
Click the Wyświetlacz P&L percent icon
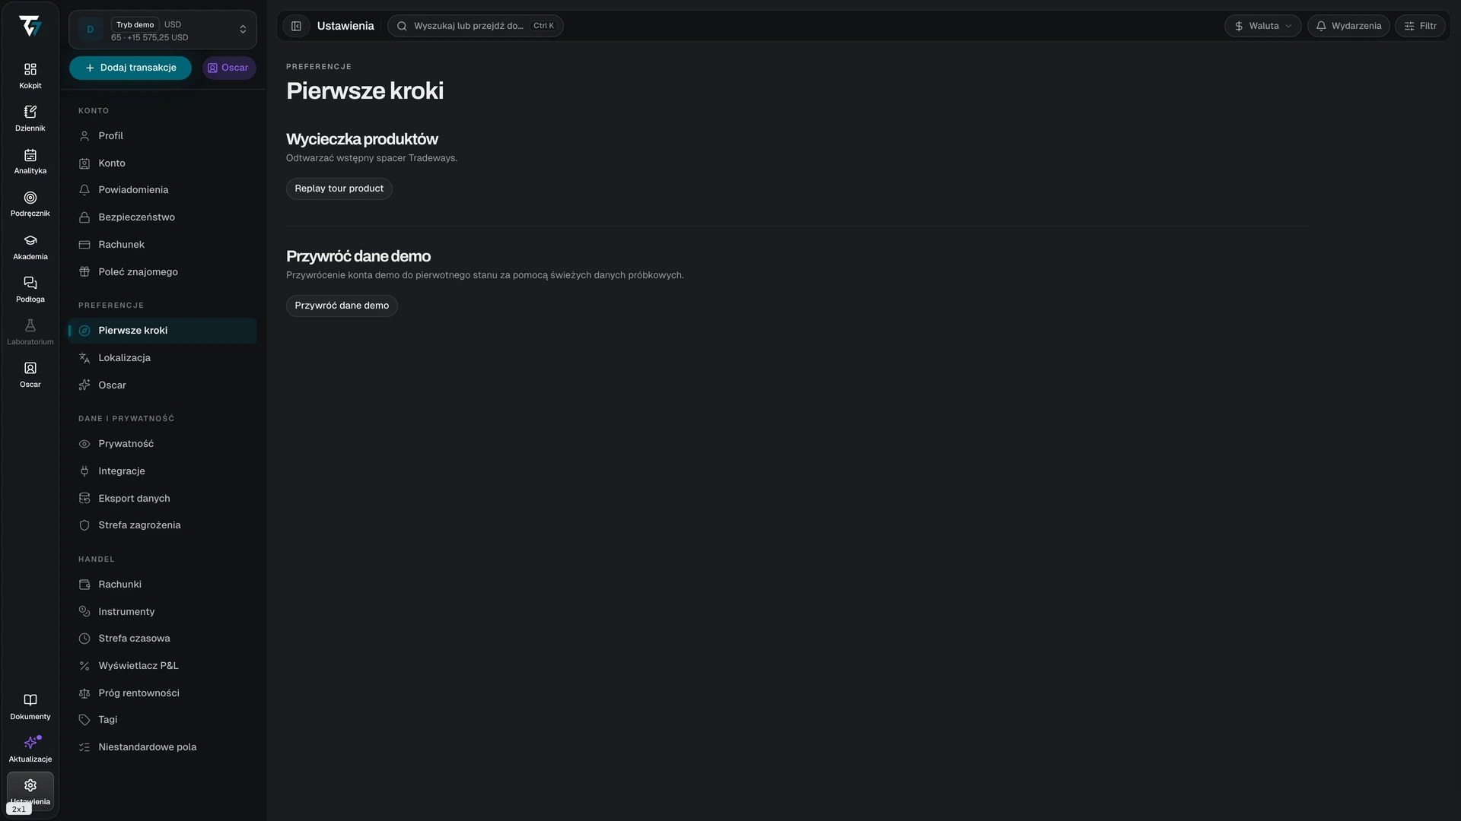click(84, 666)
